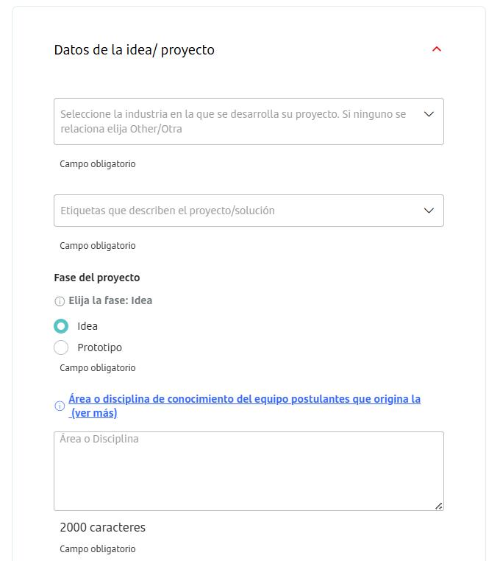Select the Prototipo radio button
The width and height of the screenshot is (500, 561).
pos(61,347)
